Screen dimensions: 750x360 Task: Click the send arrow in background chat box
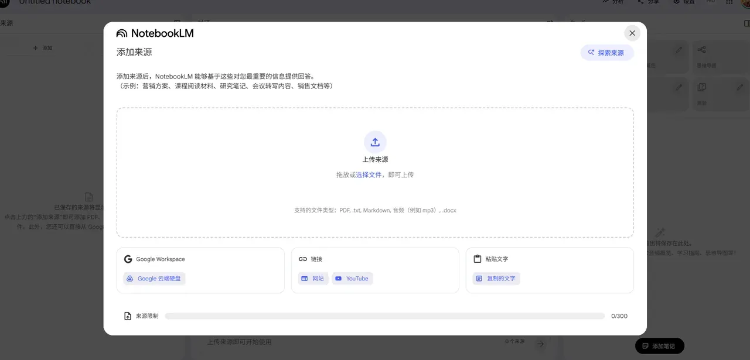pyautogui.click(x=540, y=344)
